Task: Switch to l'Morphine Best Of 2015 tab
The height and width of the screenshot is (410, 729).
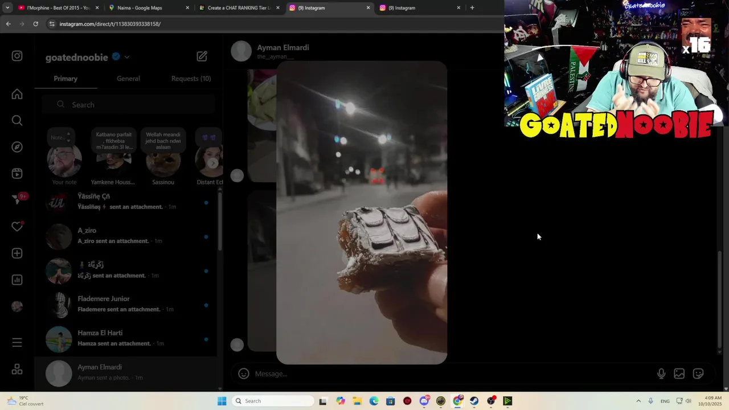Action: coord(58,8)
